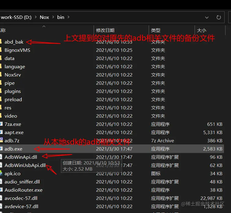Select the AdbWinUsbApi.dll file name

tap(25, 165)
